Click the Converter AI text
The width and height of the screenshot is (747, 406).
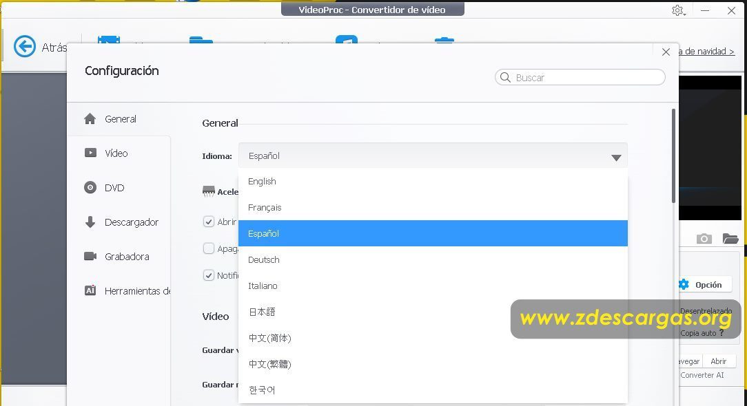[702, 375]
